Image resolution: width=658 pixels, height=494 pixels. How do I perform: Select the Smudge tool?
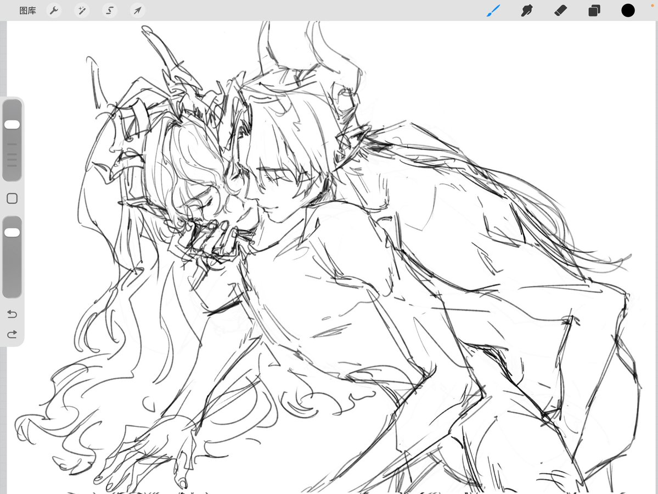527,10
